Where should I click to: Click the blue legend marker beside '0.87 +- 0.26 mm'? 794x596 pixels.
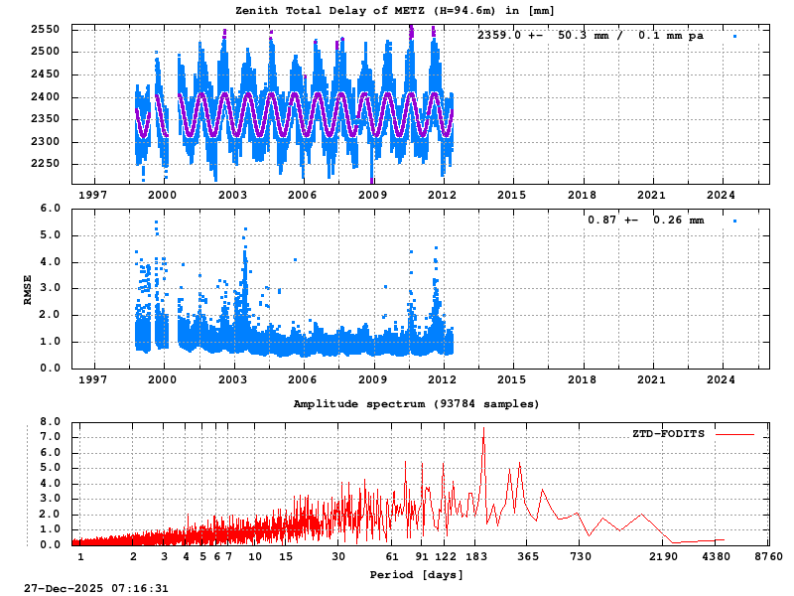click(732, 219)
